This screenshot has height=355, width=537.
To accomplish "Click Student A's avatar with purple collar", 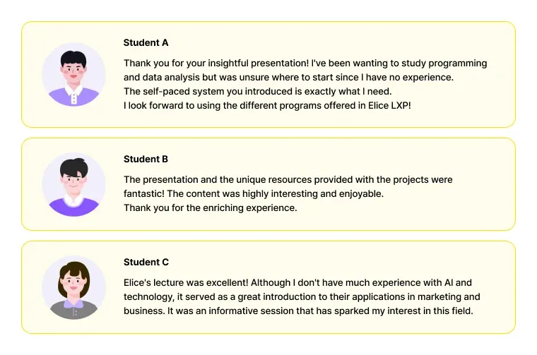I will pyautogui.click(x=73, y=75).
